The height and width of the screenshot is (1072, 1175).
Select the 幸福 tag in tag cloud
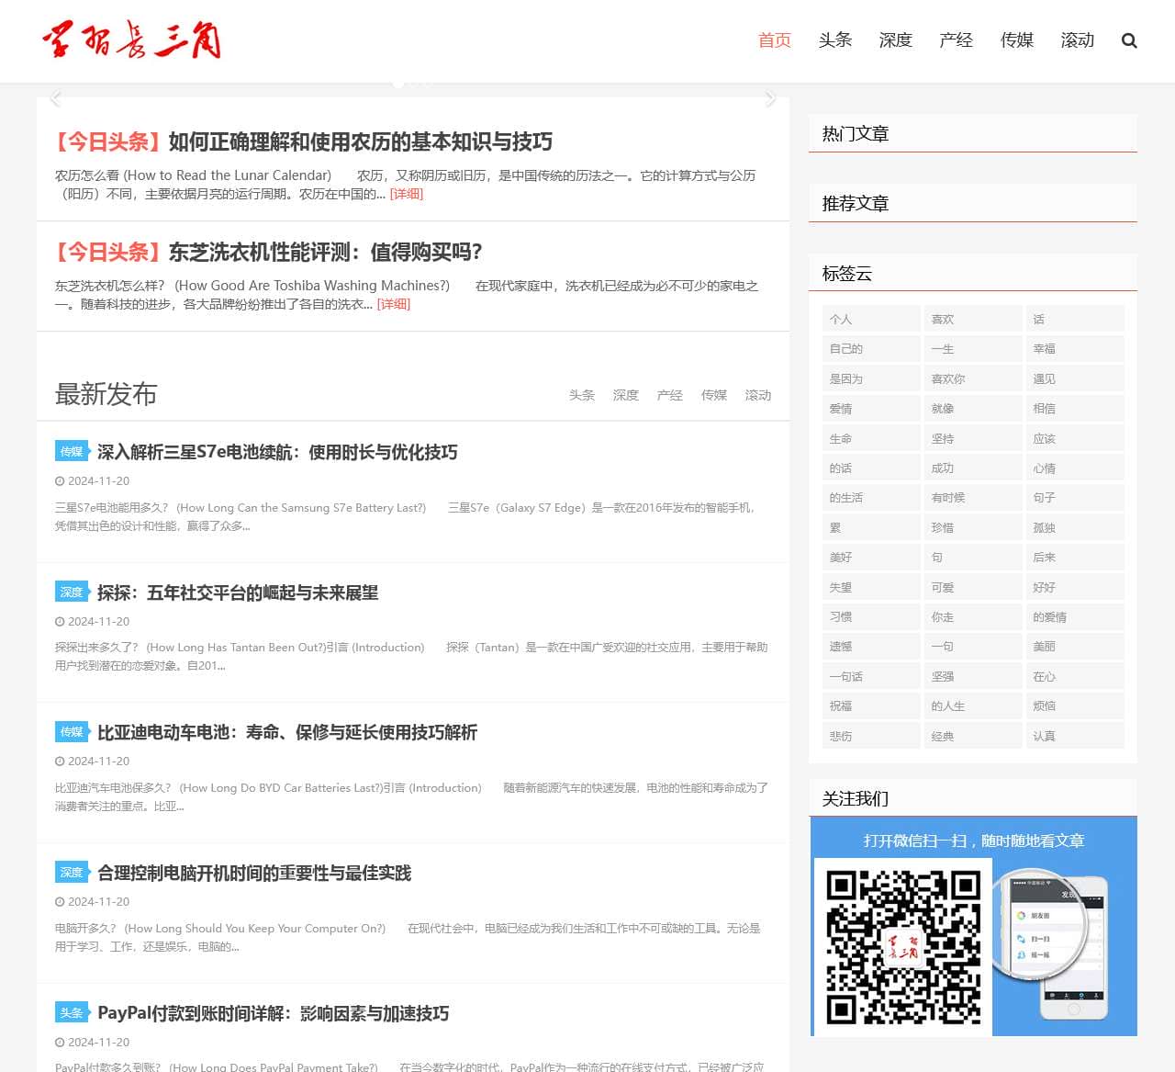pos(1075,349)
